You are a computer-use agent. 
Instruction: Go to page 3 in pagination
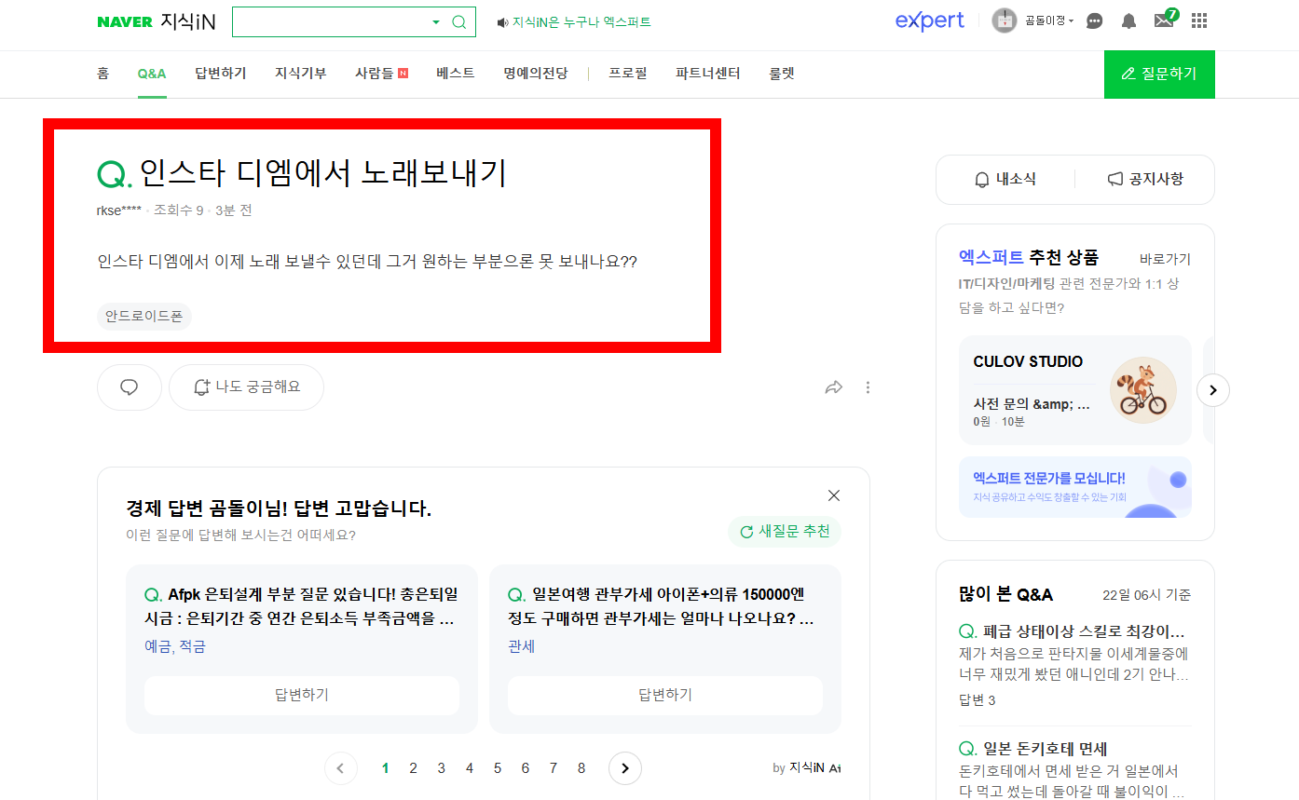[x=442, y=768]
